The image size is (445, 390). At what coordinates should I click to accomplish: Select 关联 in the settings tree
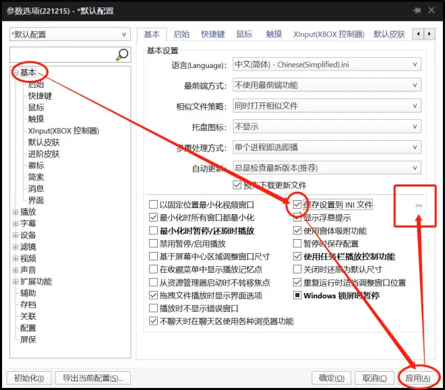[x=28, y=317]
